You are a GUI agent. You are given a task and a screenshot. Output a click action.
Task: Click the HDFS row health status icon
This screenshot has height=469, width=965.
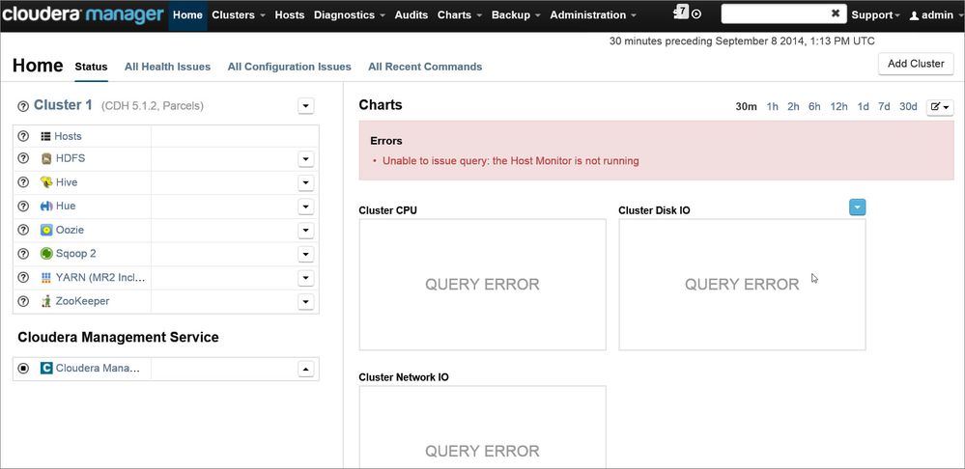tap(23, 158)
